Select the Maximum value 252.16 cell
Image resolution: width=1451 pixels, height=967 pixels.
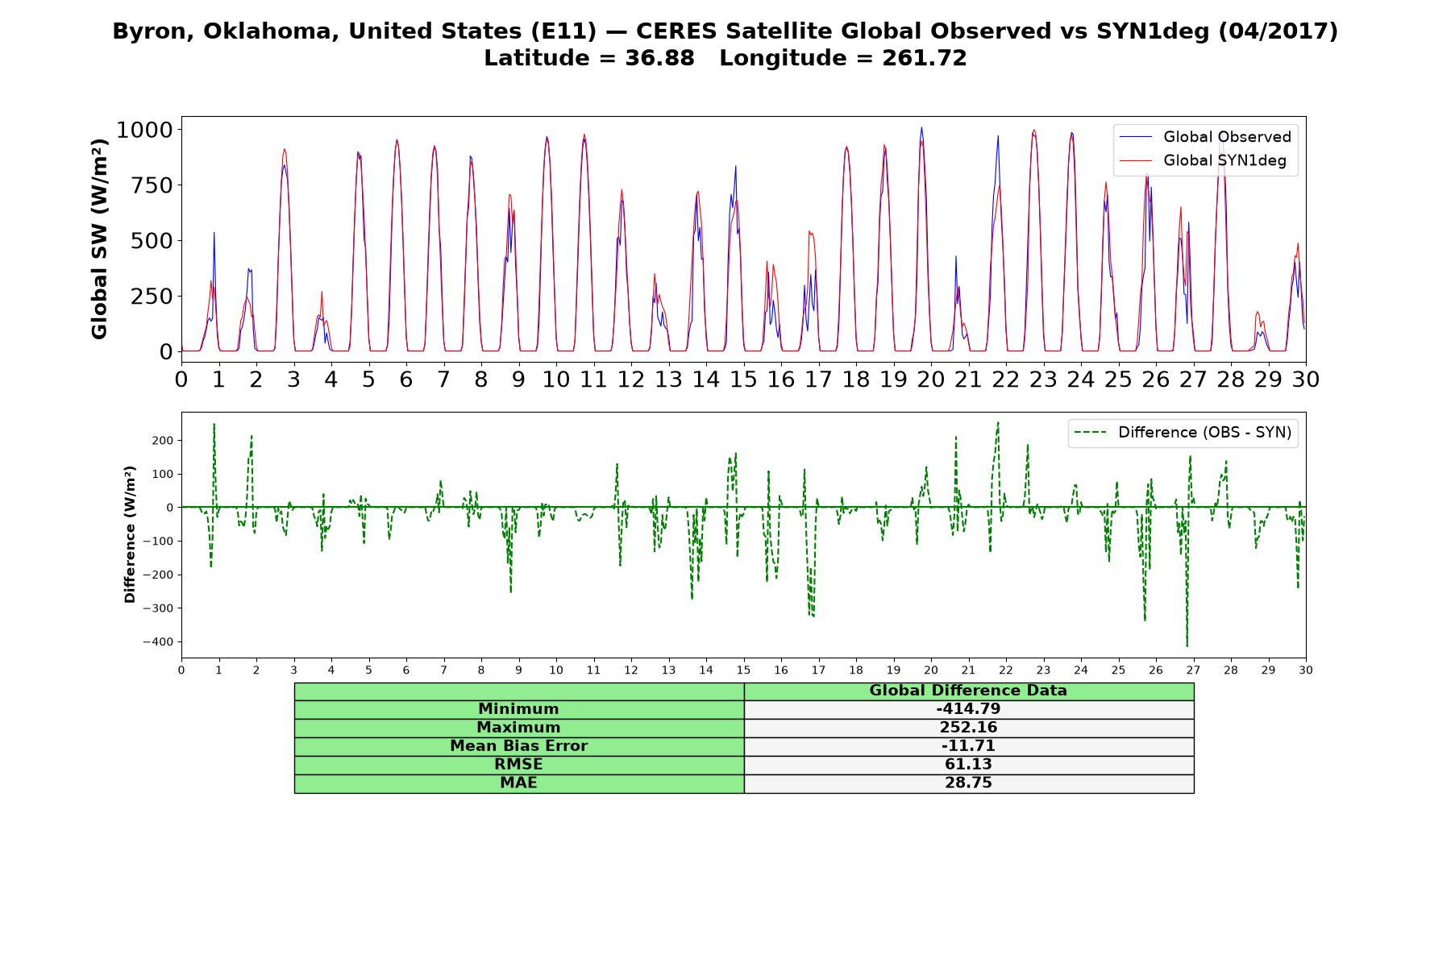coord(969,728)
